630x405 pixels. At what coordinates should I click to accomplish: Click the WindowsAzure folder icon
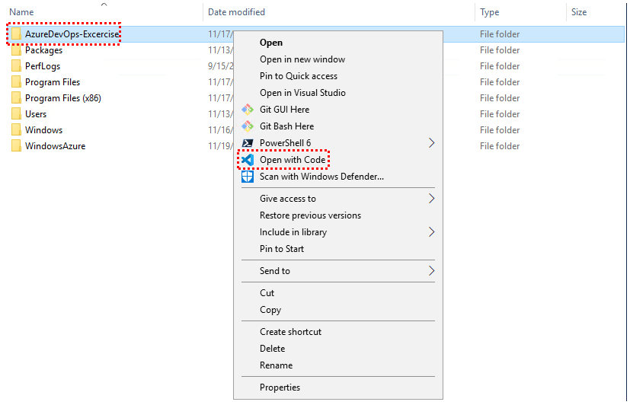[x=17, y=146]
